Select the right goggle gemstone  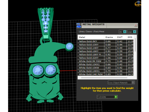(50, 70)
